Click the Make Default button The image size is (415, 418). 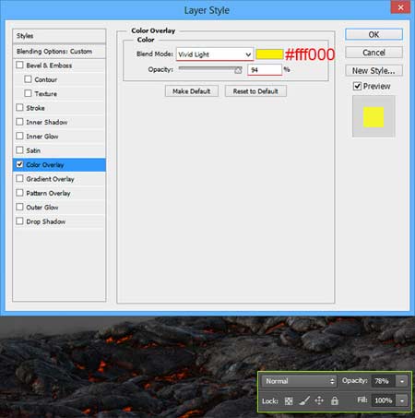tap(192, 91)
